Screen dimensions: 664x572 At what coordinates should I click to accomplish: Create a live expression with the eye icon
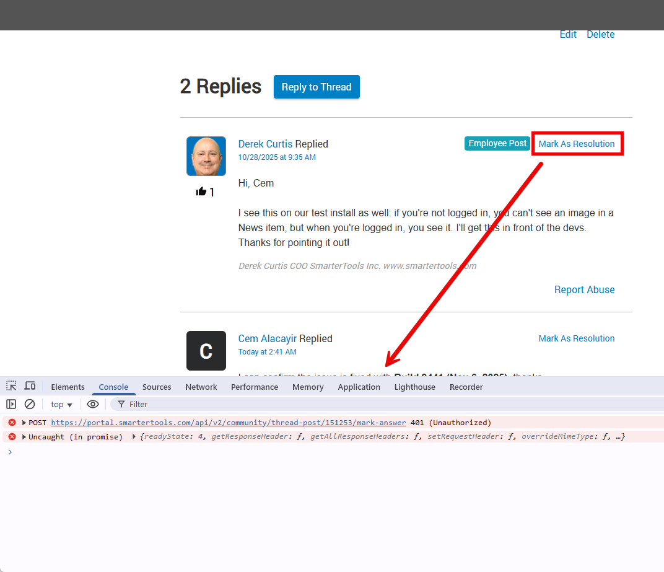[x=93, y=404]
